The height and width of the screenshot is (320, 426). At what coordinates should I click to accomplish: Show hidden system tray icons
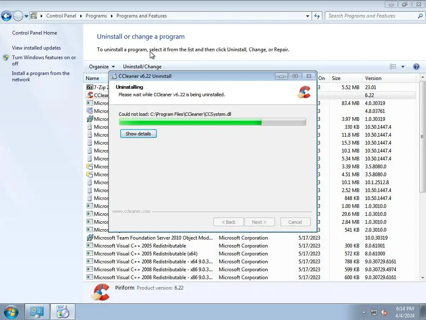[364, 312]
